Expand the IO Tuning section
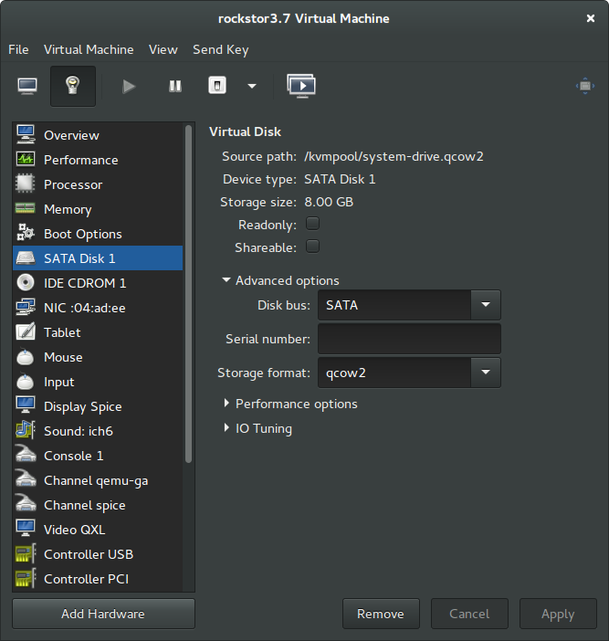 click(263, 428)
